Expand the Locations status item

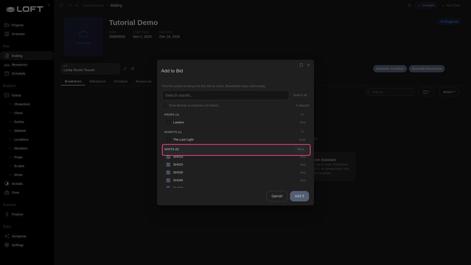(x=10, y=139)
